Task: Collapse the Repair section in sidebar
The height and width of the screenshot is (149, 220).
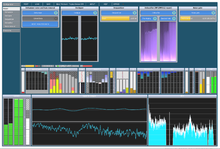Action: coord(11,8)
